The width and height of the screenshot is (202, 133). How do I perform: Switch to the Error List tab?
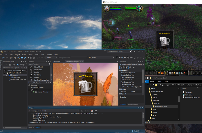tap(31, 127)
